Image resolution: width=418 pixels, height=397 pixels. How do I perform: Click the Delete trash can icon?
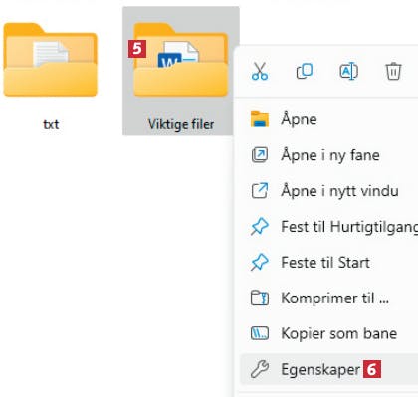coord(393,71)
